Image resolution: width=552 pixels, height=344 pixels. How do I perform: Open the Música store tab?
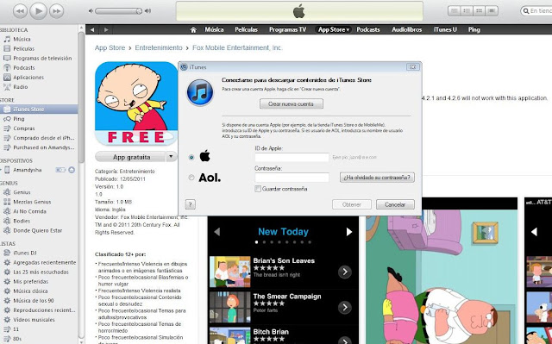click(214, 29)
